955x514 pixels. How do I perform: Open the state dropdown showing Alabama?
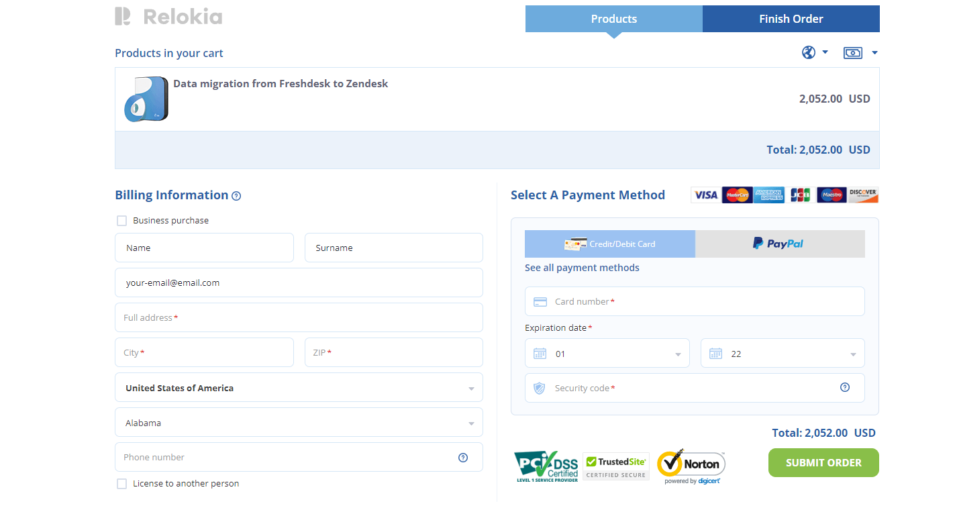coord(299,423)
